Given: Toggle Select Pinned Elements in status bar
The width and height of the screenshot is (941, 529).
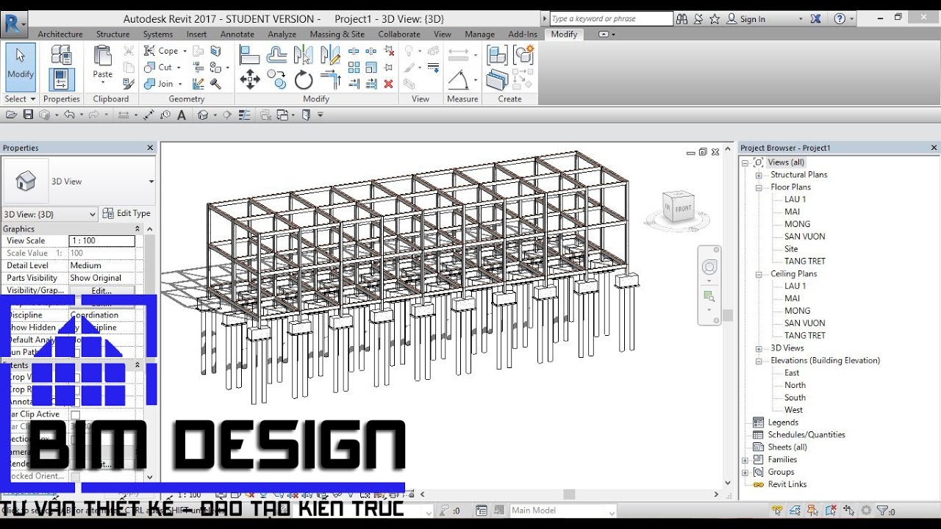Looking at the screenshot, I should coord(813,511).
